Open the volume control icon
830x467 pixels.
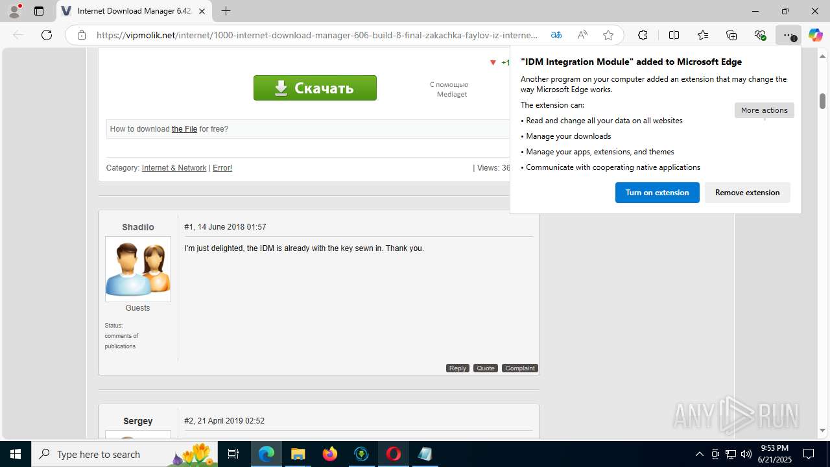(x=746, y=454)
